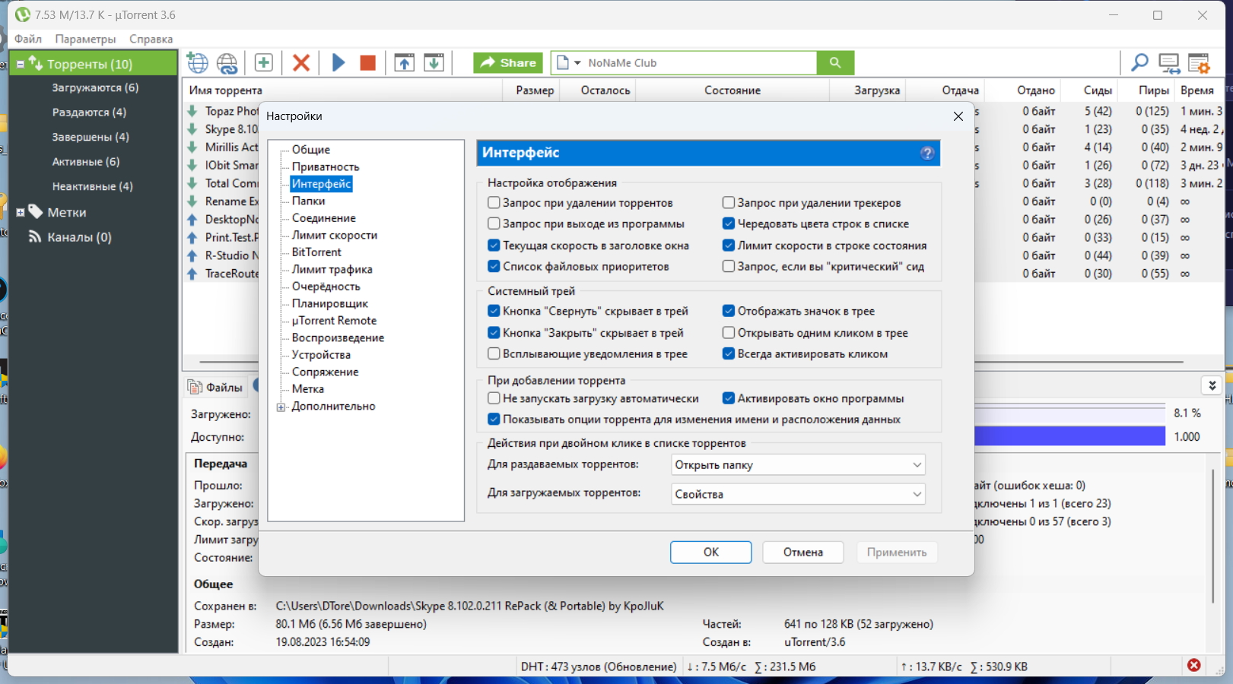Viewport: 1233px width, 684px height.
Task: Select BitTorrent in settings tree
Action: (316, 252)
